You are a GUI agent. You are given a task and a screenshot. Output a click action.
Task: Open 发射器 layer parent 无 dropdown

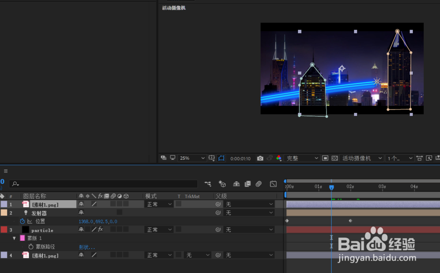pos(249,213)
